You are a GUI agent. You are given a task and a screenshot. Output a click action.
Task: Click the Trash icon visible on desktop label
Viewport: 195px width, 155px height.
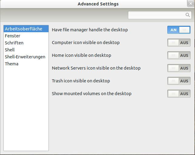click(81, 81)
